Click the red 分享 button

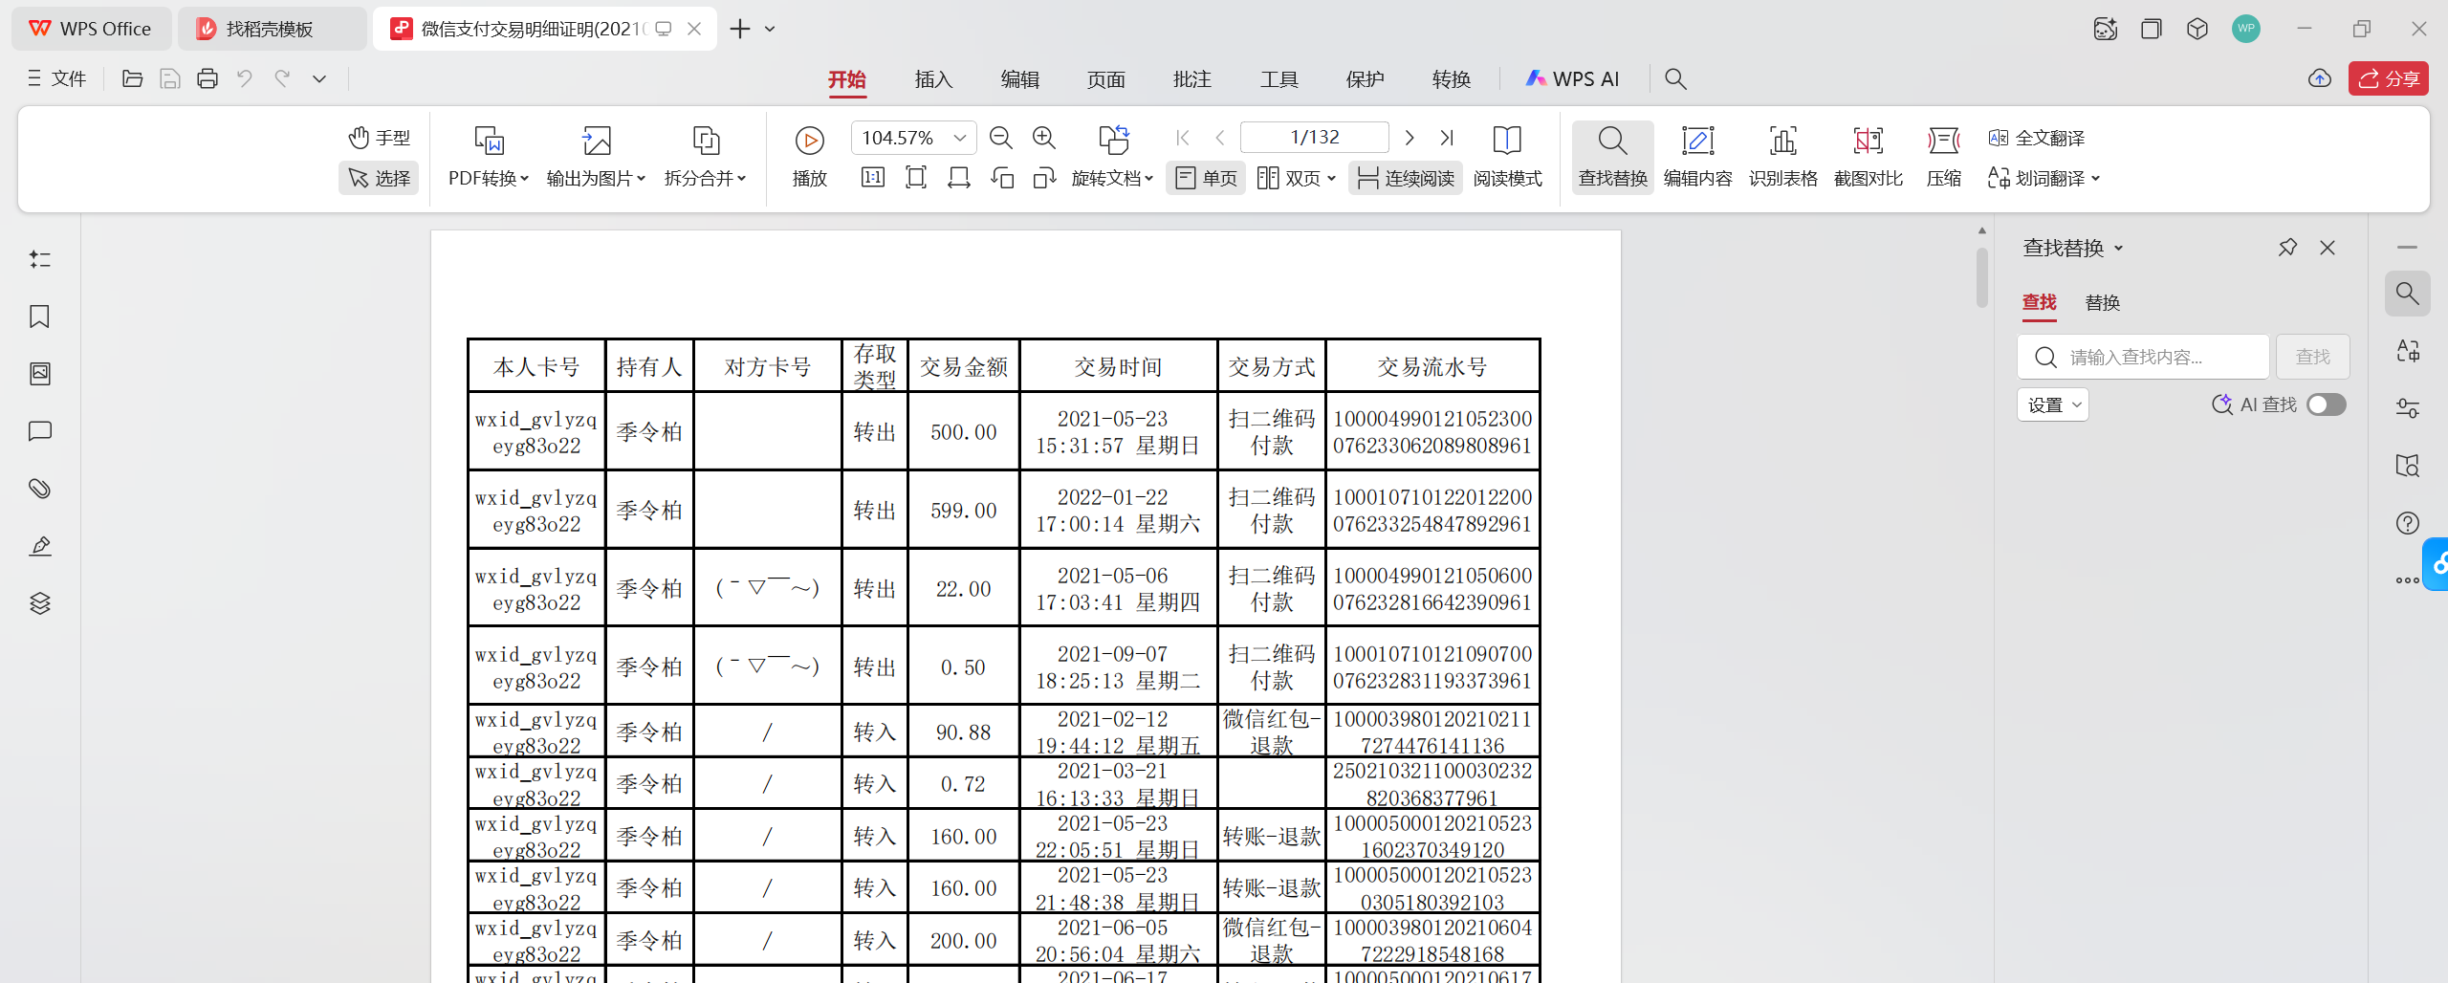pyautogui.click(x=2388, y=78)
